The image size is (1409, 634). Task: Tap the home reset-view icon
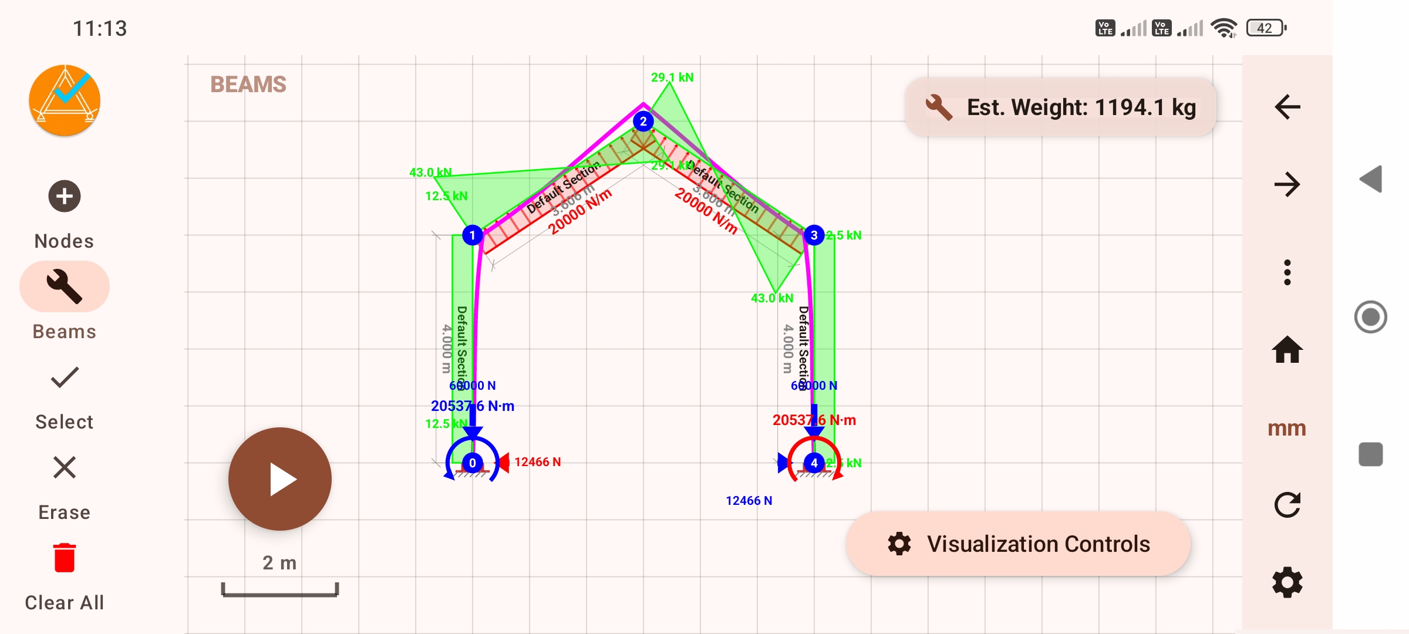click(x=1287, y=350)
